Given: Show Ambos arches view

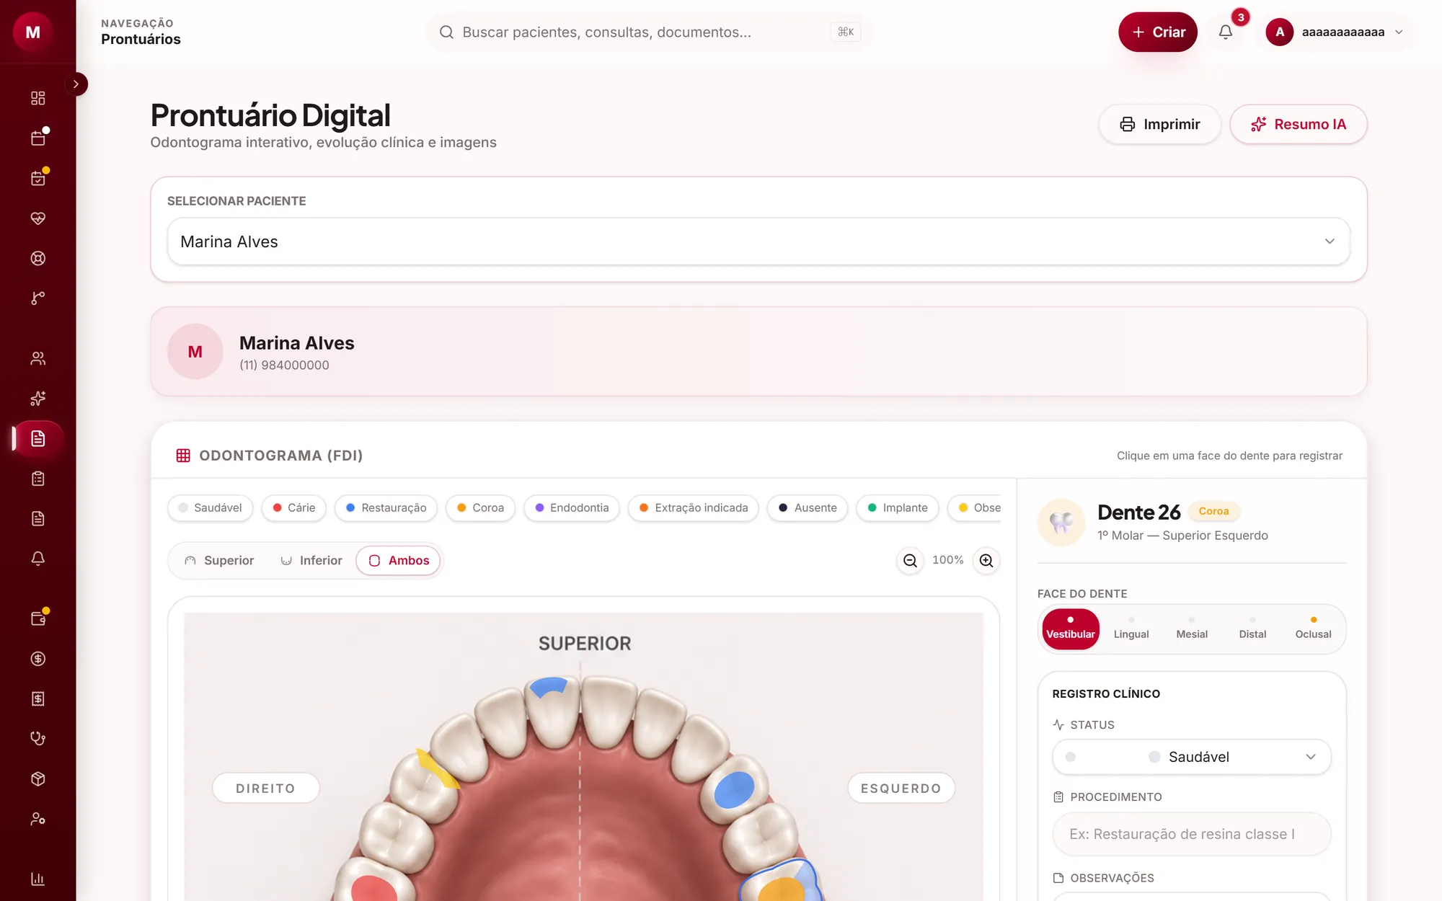Looking at the screenshot, I should [398, 561].
